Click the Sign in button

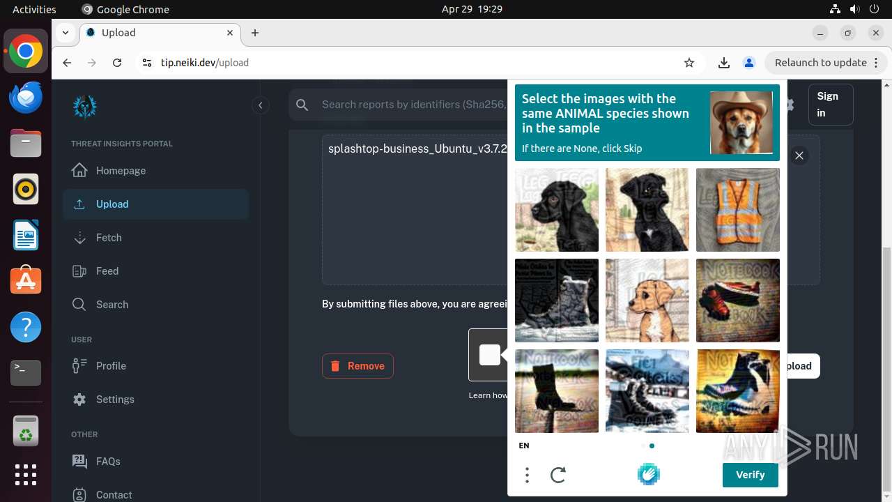(x=831, y=105)
